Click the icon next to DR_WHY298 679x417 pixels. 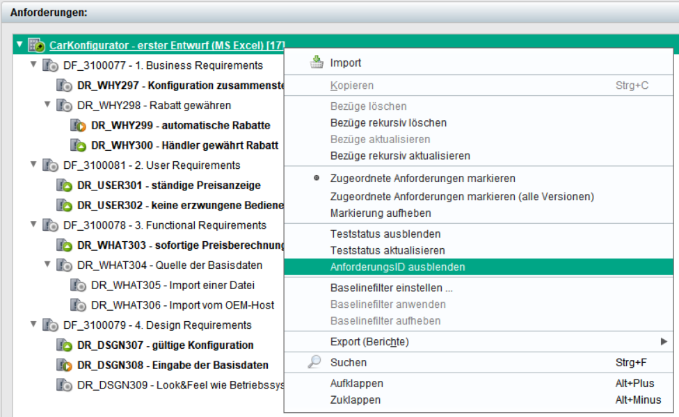point(64,106)
